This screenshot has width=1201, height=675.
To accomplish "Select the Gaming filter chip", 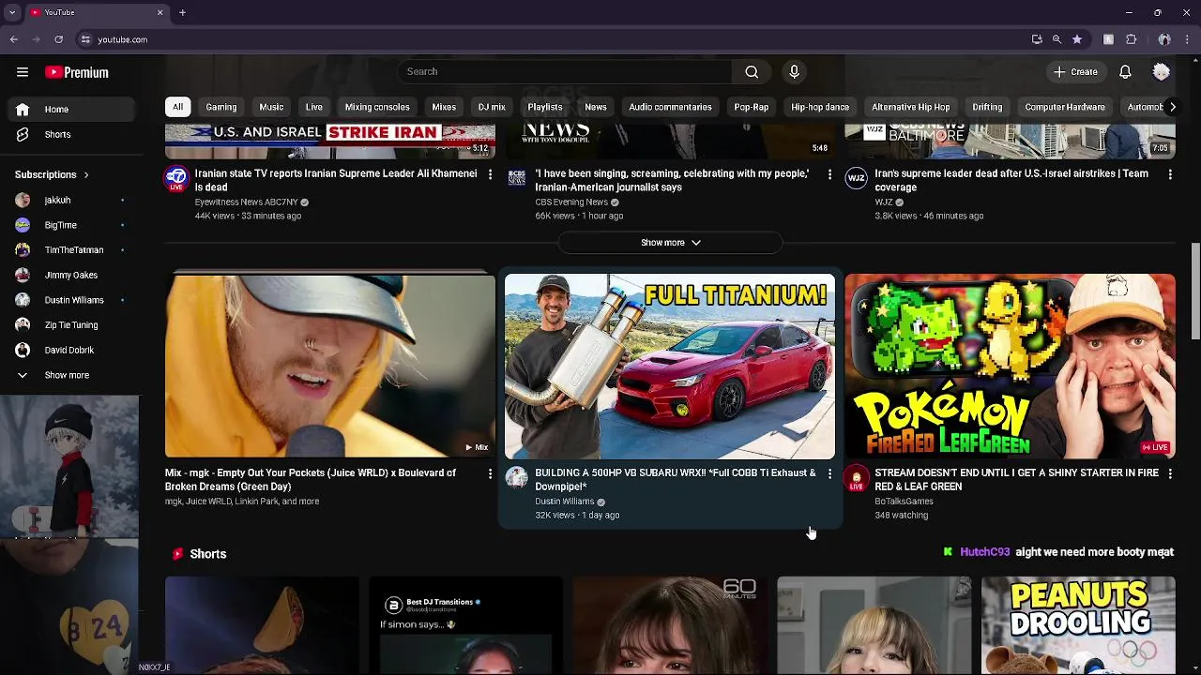I will (x=221, y=107).
